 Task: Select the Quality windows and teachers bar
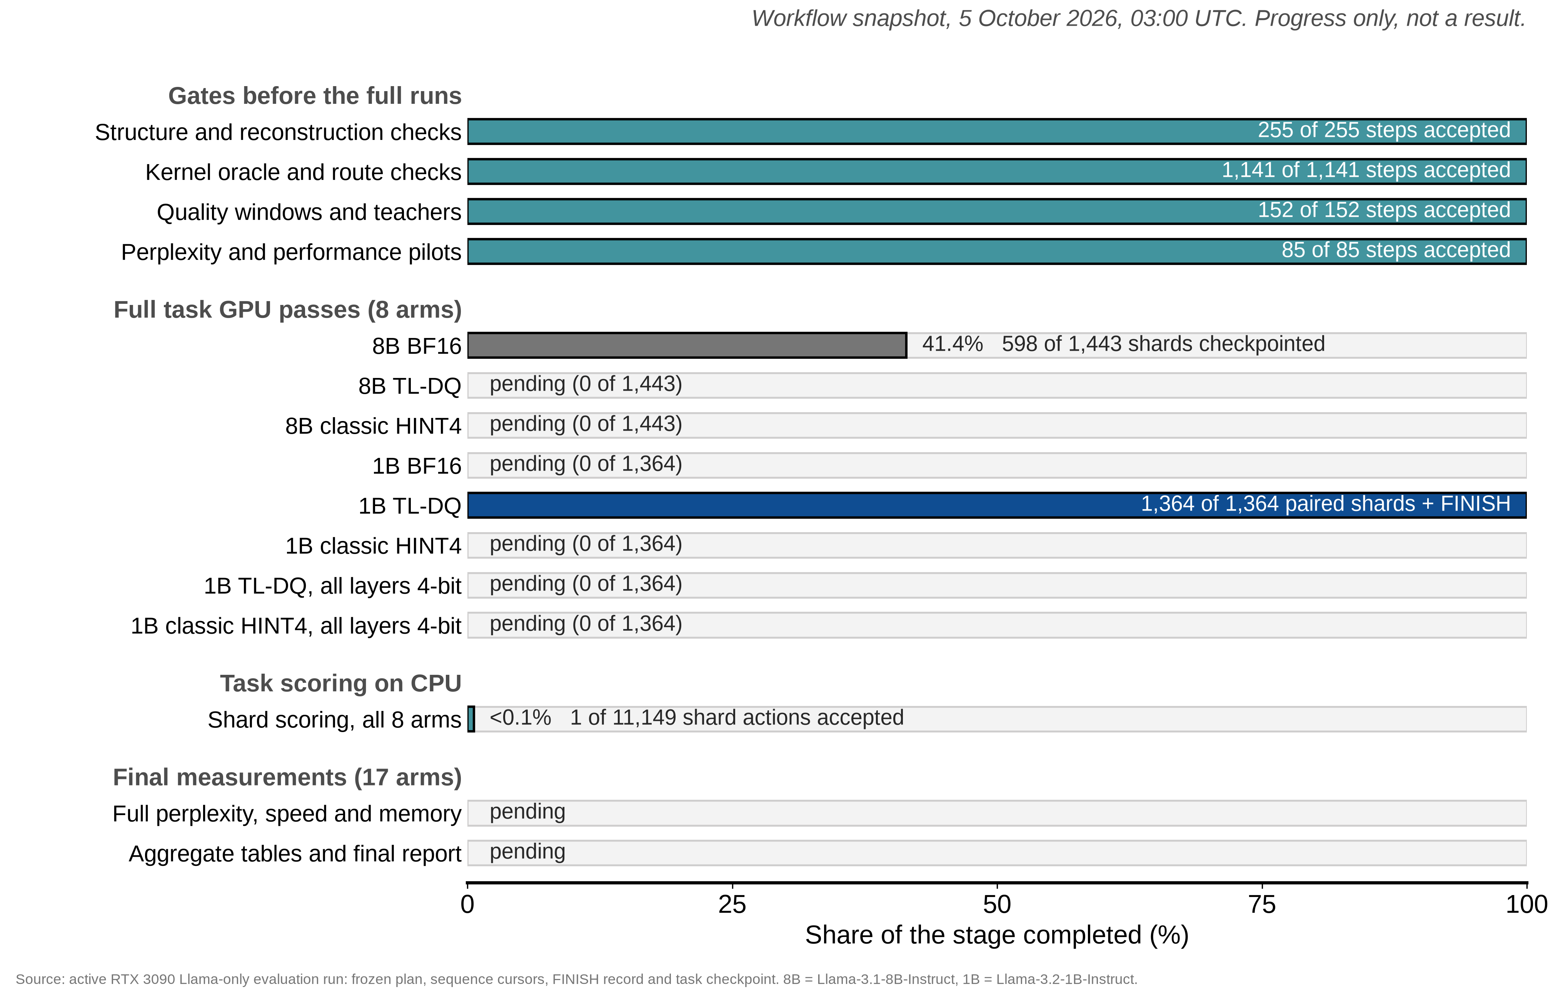[996, 211]
